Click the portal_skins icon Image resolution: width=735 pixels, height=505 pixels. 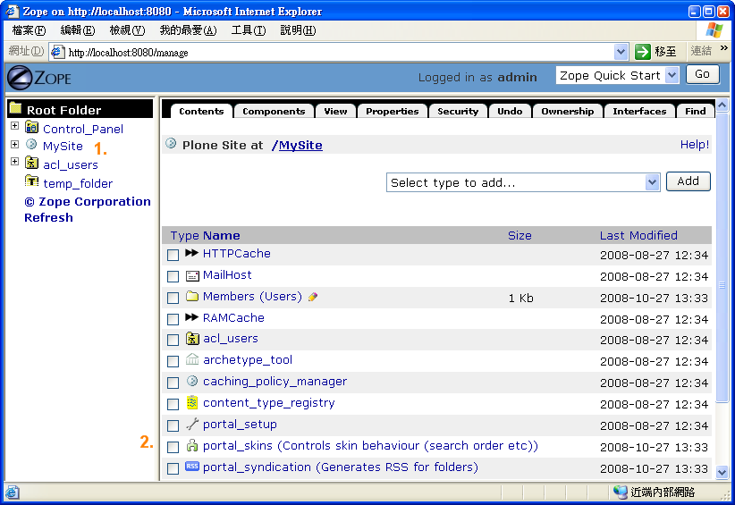point(192,445)
